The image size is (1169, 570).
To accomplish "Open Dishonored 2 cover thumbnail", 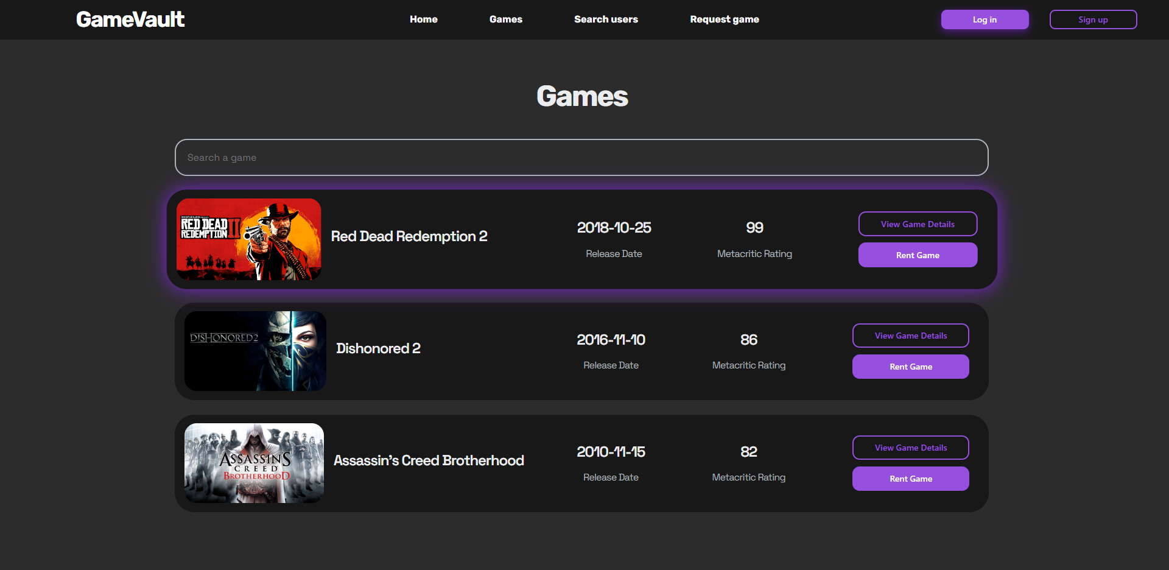I will 255,351.
